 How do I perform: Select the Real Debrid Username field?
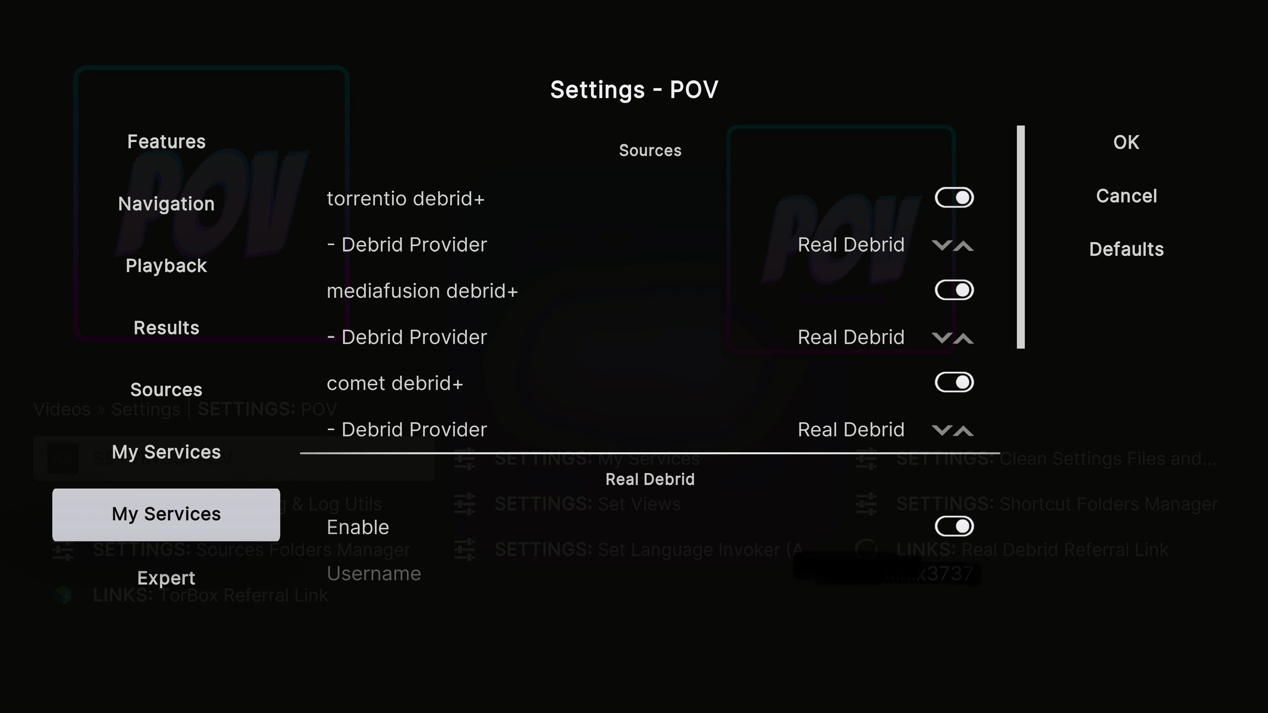(x=650, y=573)
